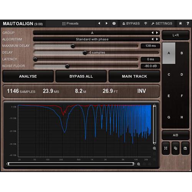The image size is (192, 192).
Task: Click the graph's horizontal frequency scrollbar
Action: tap(71, 164)
